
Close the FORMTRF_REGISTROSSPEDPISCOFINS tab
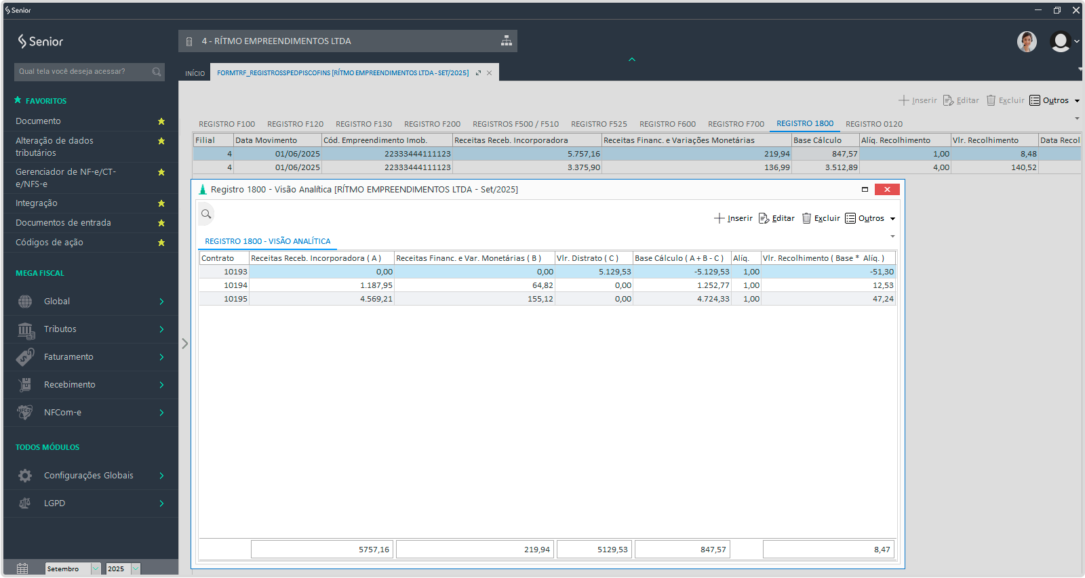pos(489,73)
